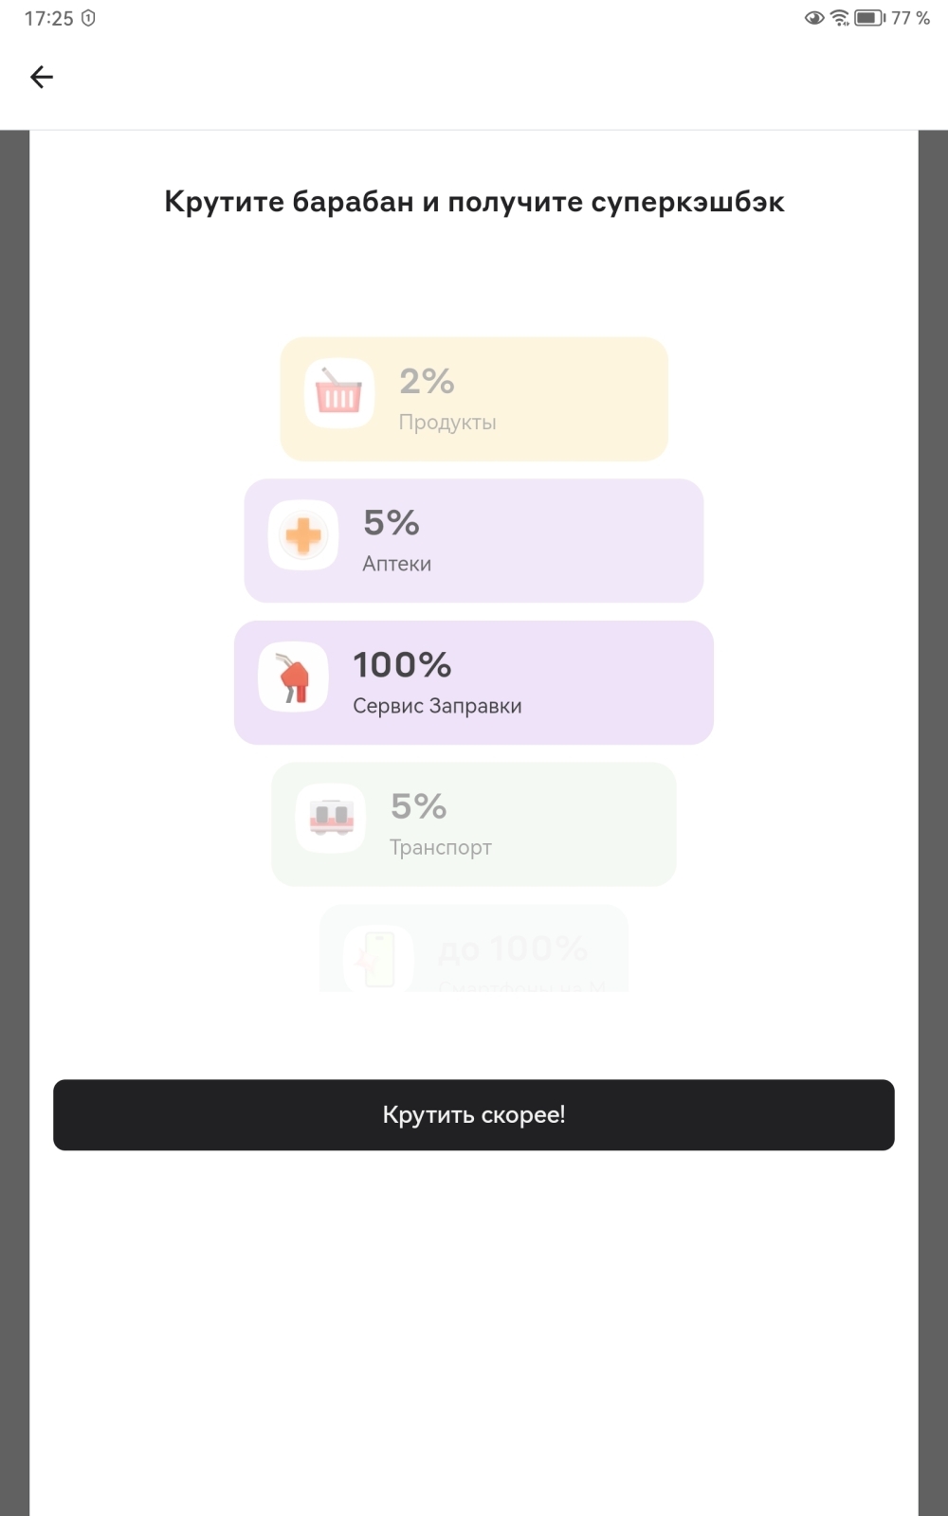Tap the back arrow

[42, 77]
